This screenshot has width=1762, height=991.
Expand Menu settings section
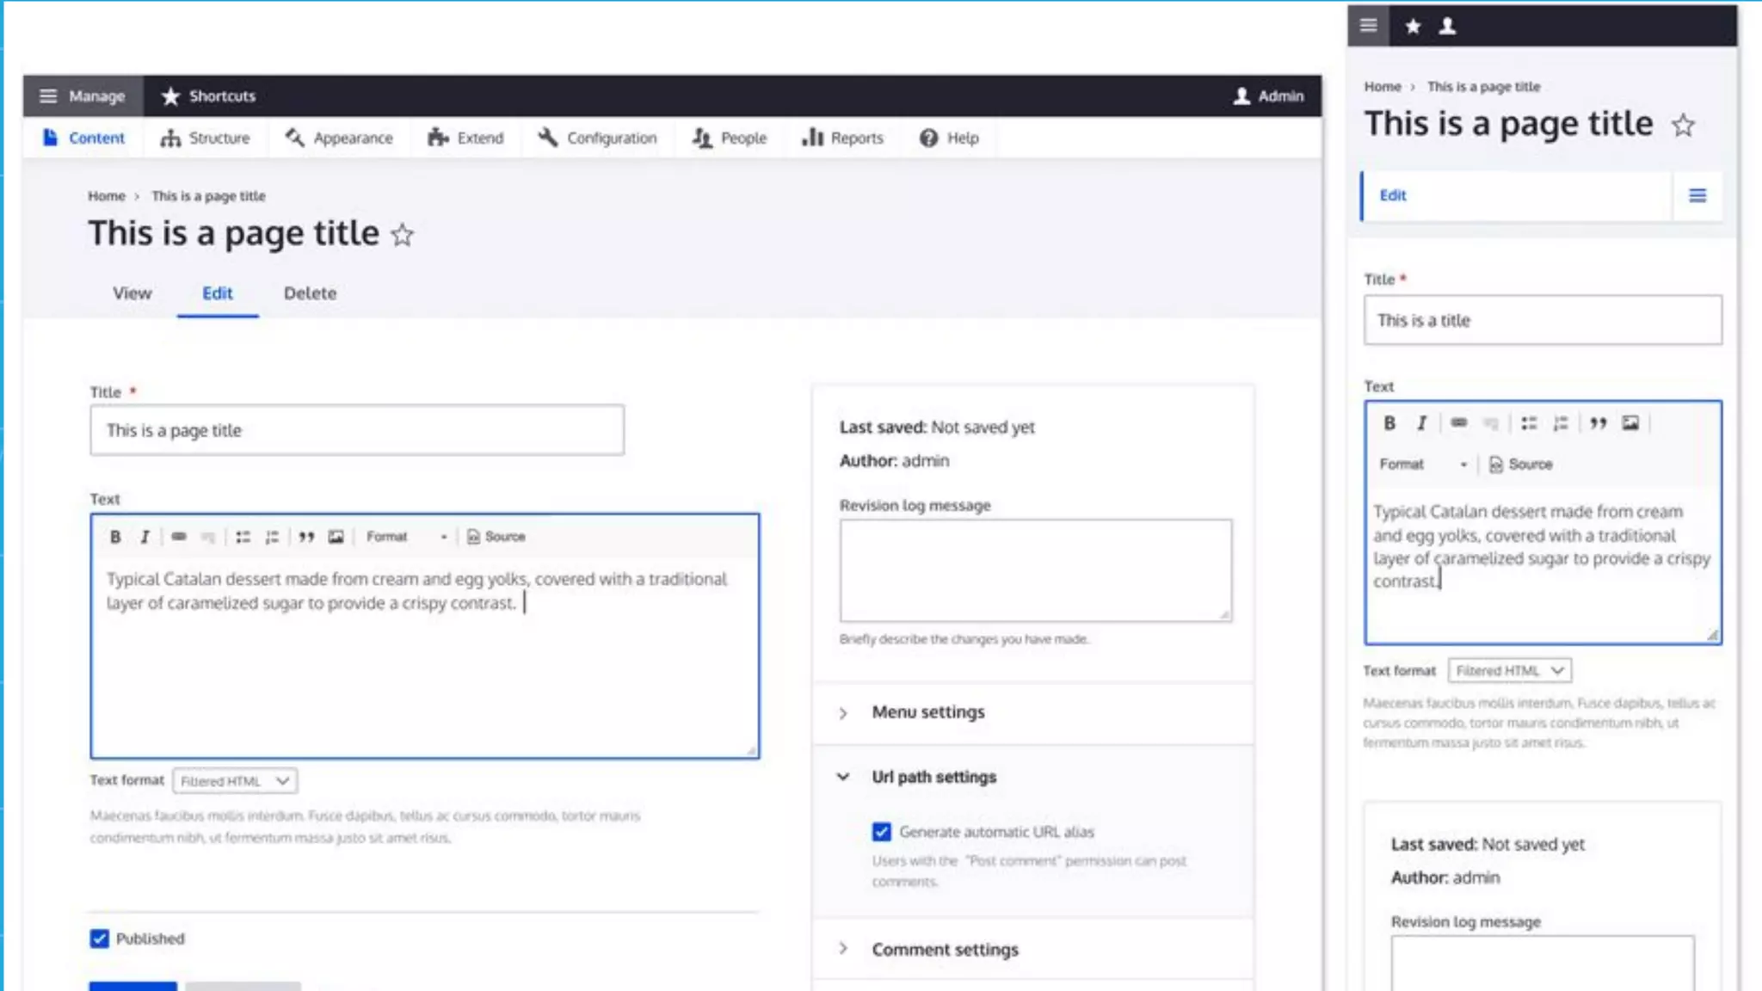[927, 712]
